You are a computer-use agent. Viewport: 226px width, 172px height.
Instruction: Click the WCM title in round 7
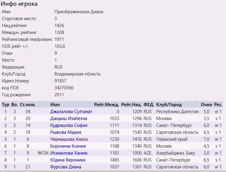[43, 153]
